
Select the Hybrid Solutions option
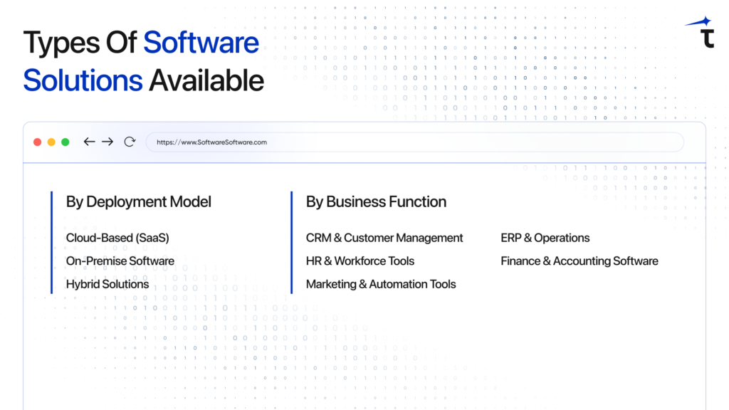(x=107, y=284)
